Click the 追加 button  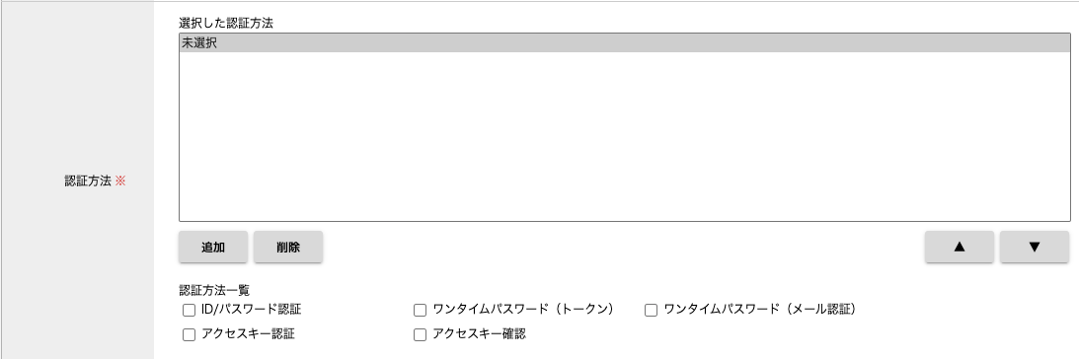click(x=213, y=247)
